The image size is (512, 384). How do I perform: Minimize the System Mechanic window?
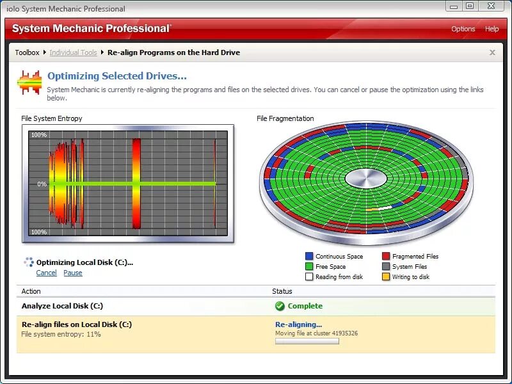(x=454, y=6)
